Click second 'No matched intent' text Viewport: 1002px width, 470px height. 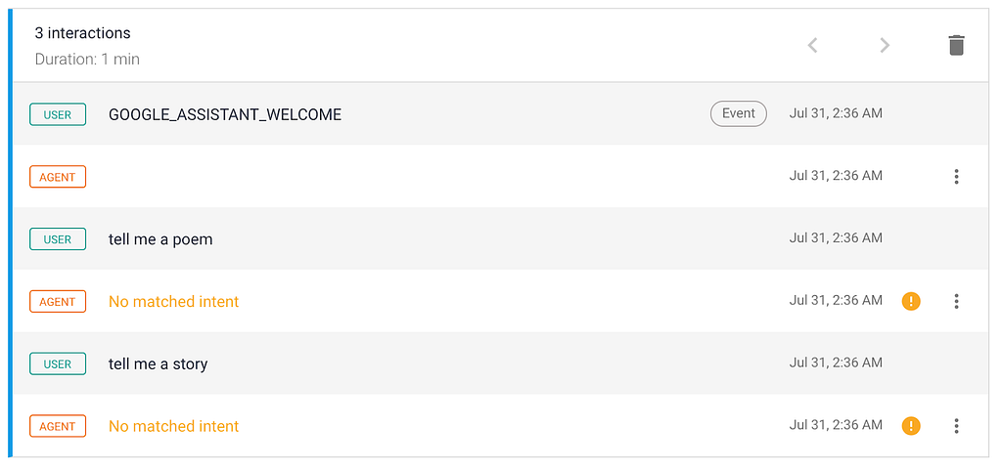click(174, 426)
